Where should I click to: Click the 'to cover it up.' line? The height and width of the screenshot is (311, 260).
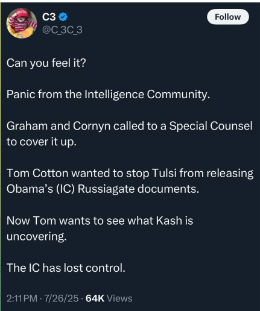tap(42, 142)
